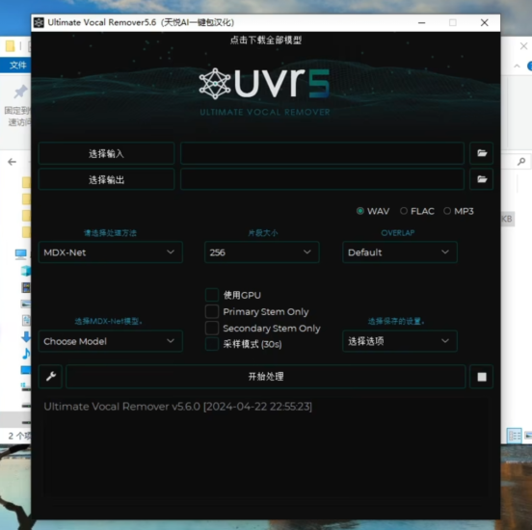Tick the Primary Stem Only checkbox
This screenshot has height=530, width=532.
pos(212,311)
